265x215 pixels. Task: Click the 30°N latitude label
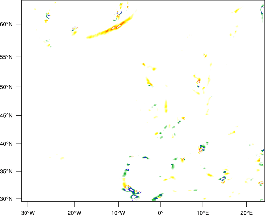6,199
